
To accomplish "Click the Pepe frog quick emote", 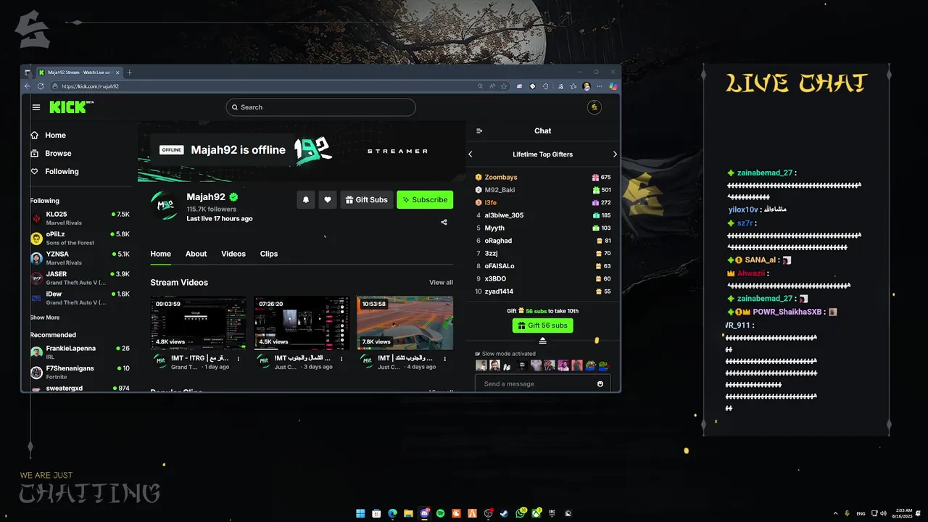I will (x=590, y=365).
